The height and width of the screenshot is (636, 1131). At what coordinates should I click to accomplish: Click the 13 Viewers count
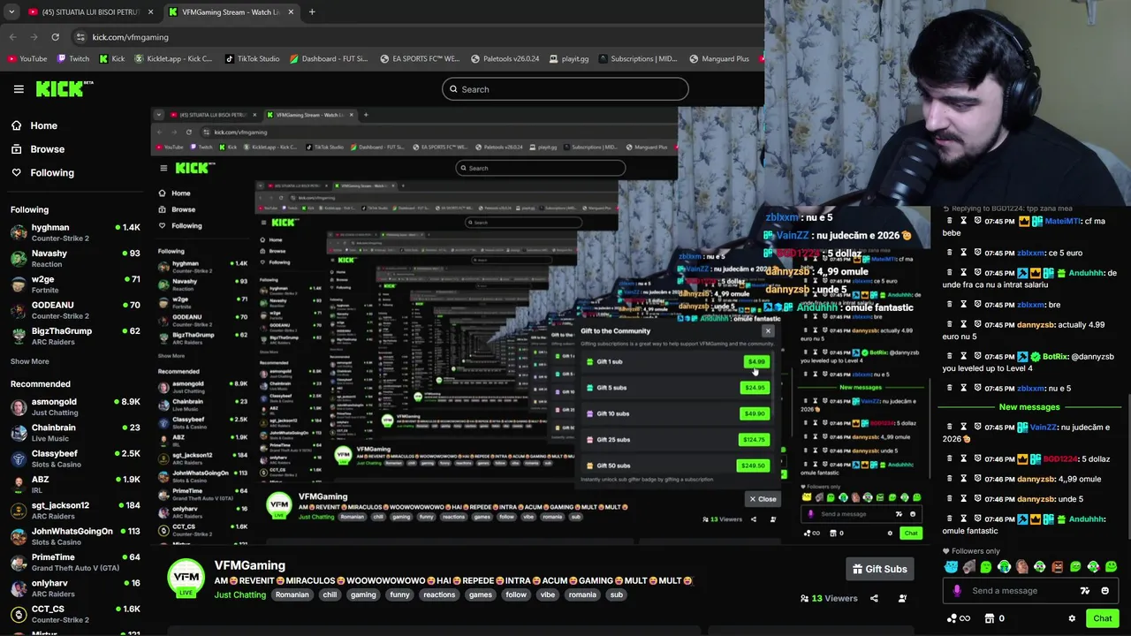[829, 598]
